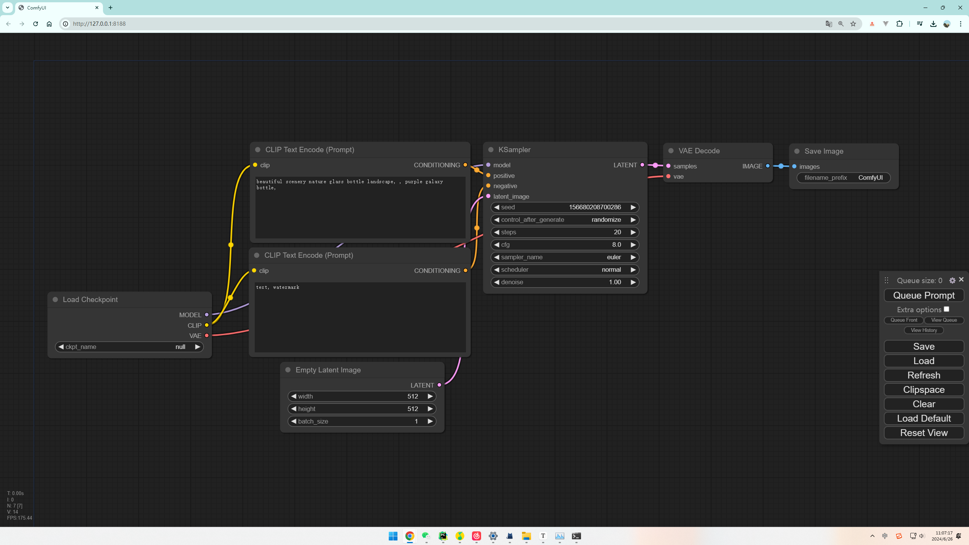This screenshot has width=969, height=545.
Task: Select View Queue tab in sidebar
Action: tap(944, 320)
